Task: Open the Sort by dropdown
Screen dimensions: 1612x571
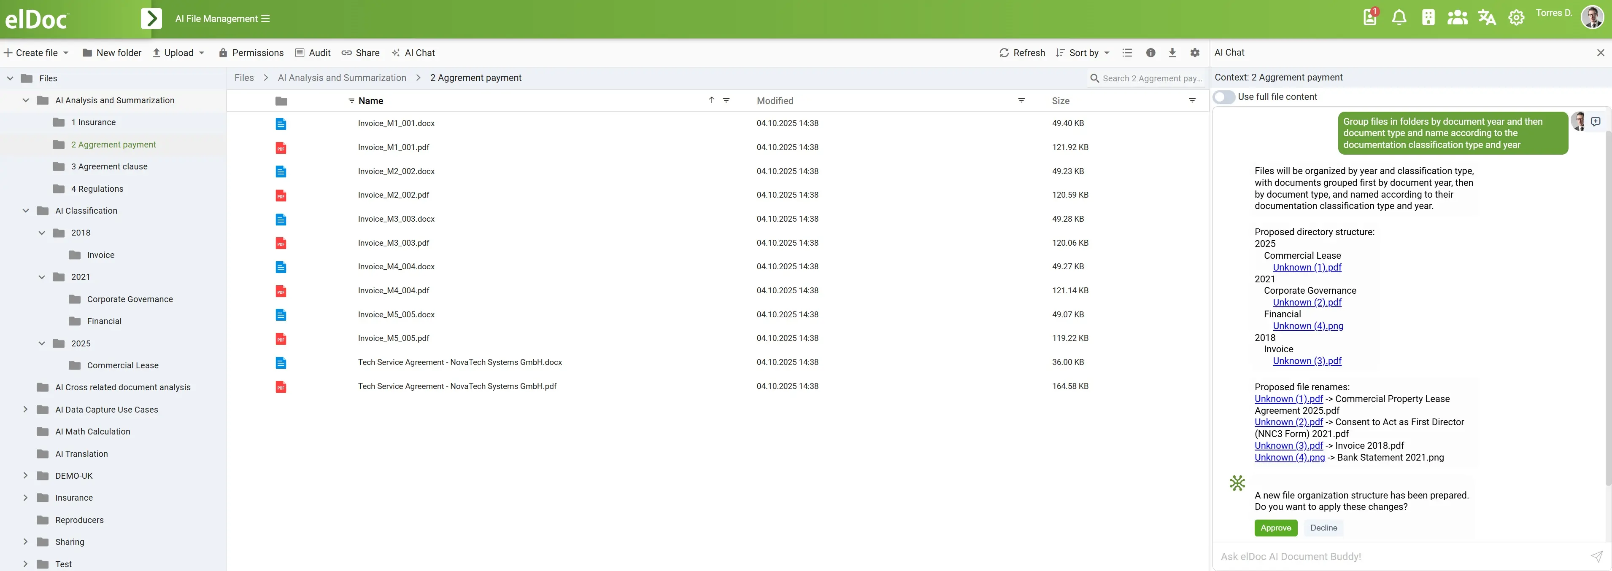Action: coord(1083,53)
